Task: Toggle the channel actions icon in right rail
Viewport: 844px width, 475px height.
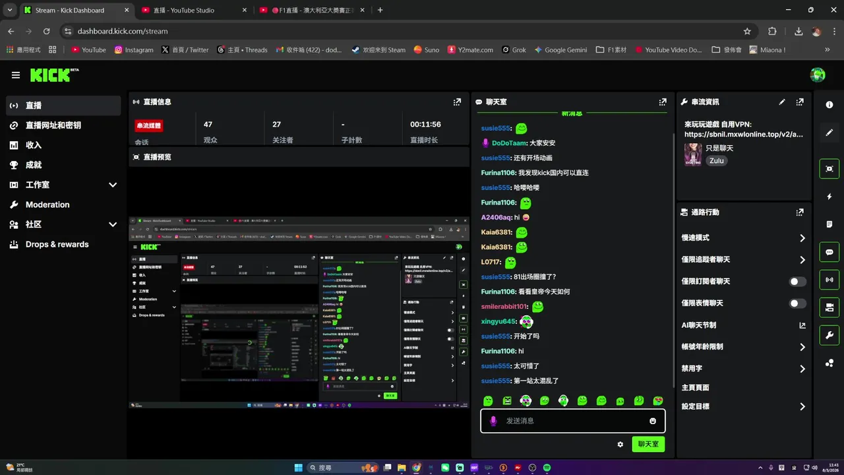Action: point(829,307)
